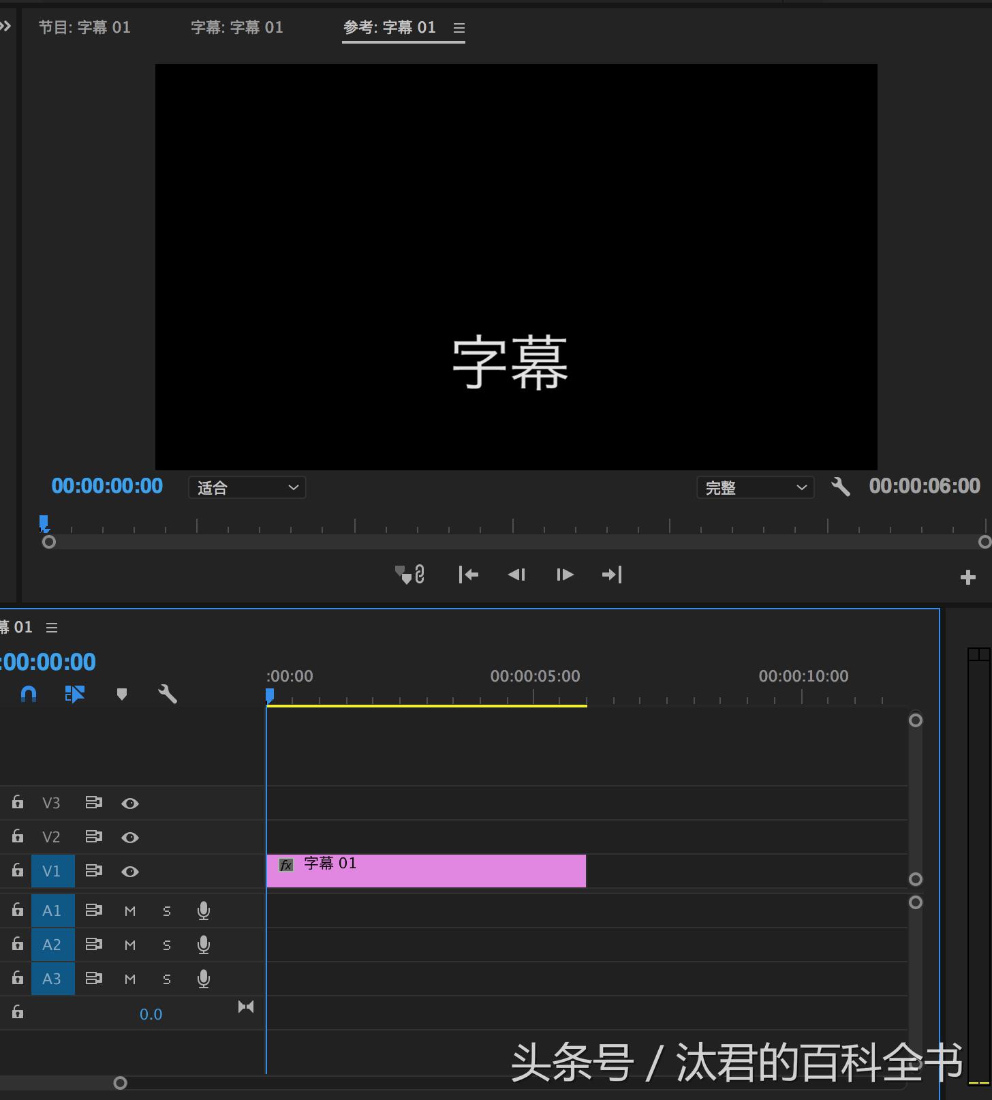Image resolution: width=992 pixels, height=1100 pixels.
Task: Open the 完整 playback resolution dropdown
Action: (755, 488)
